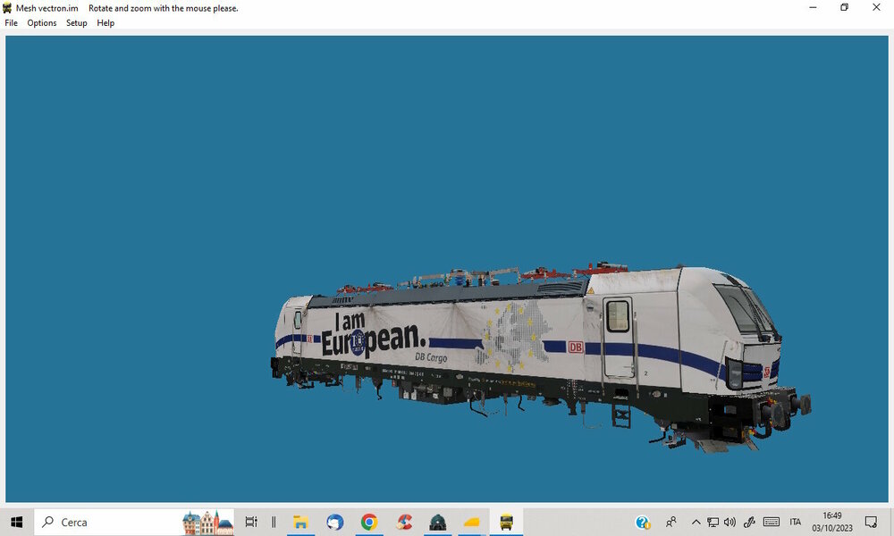Open the Setup menu
Screen dimensions: 894x536
pos(76,23)
